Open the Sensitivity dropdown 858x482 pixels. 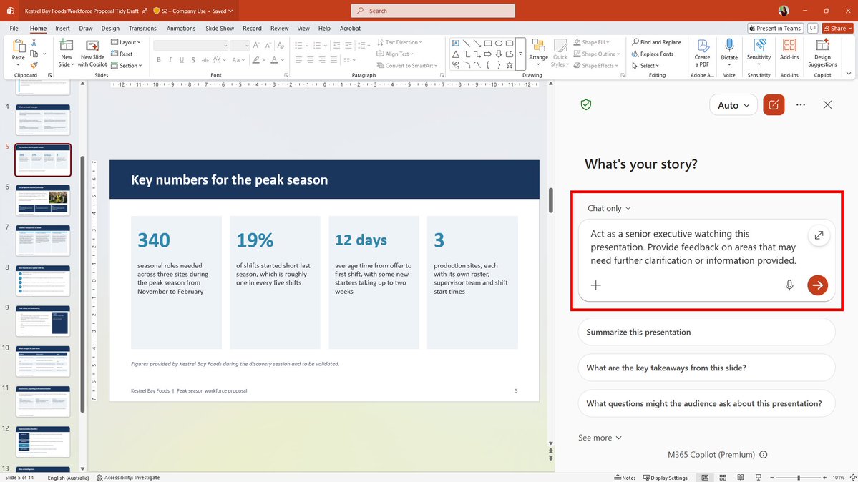[759, 53]
